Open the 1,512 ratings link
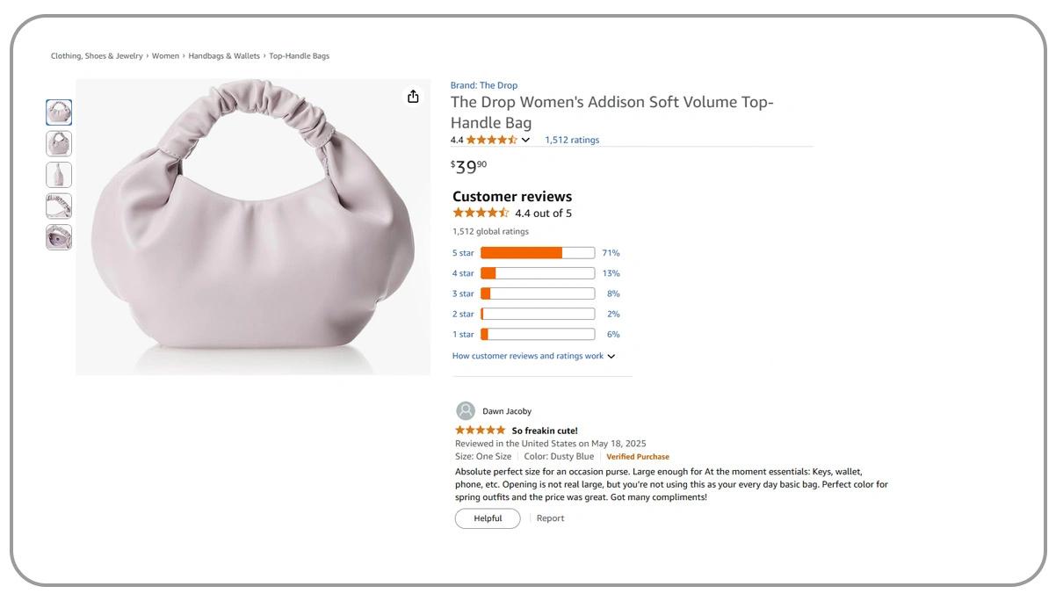 (x=572, y=141)
